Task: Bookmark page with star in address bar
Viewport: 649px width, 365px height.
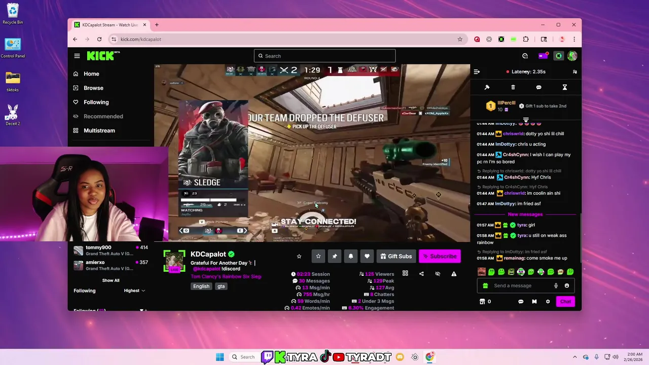Action: [460, 39]
